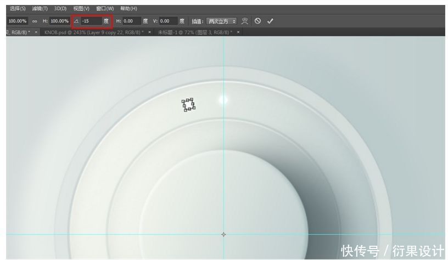
Task: Click the rotation angle icon
Action: pos(76,21)
